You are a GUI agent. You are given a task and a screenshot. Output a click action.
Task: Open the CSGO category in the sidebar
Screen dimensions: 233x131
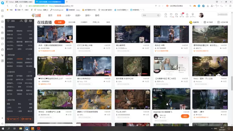click(20, 38)
